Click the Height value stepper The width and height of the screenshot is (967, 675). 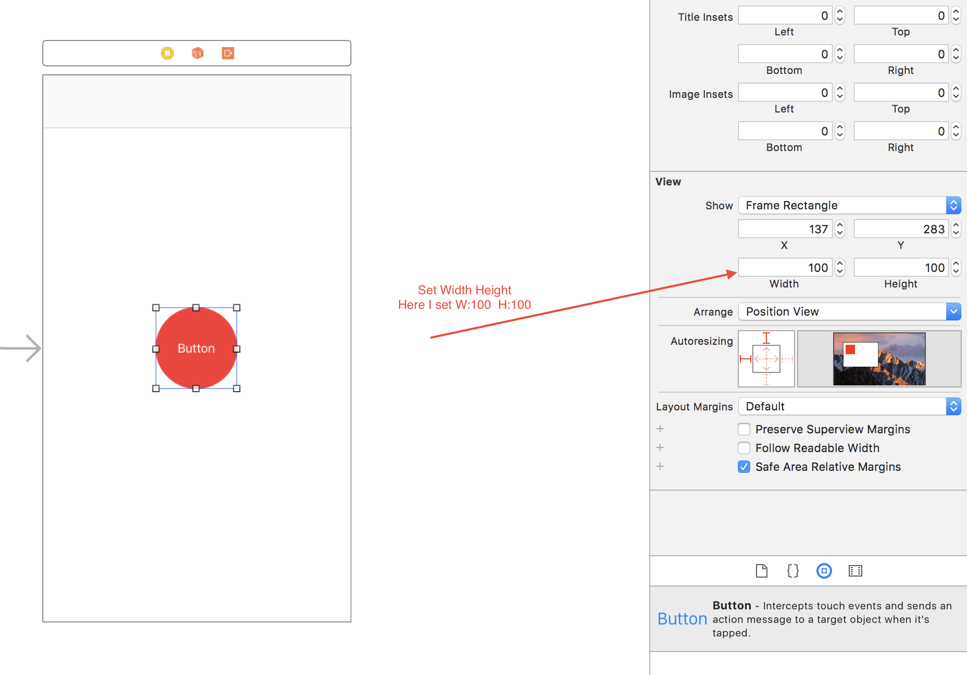coord(956,268)
